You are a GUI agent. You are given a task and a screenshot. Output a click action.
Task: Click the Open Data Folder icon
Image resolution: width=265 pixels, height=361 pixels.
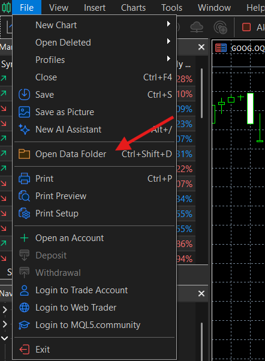pyautogui.click(x=24, y=154)
